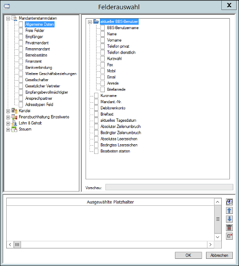Click the Kanzlei tree icon

[x=14, y=111]
